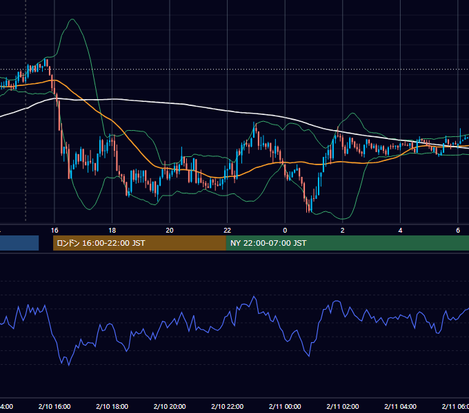Click the 2/10 16:00 date label
Image resolution: width=469 pixels, height=413 pixels.
click(54, 406)
